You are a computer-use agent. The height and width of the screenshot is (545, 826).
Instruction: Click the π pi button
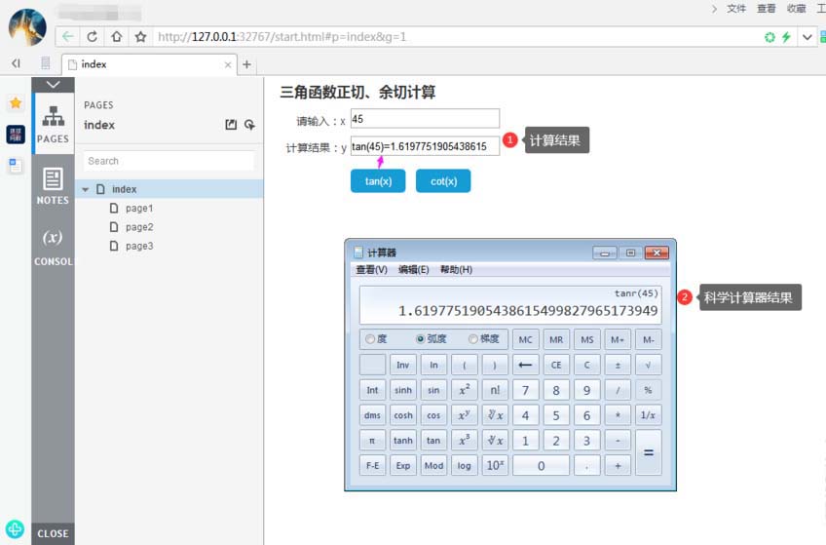(x=372, y=440)
